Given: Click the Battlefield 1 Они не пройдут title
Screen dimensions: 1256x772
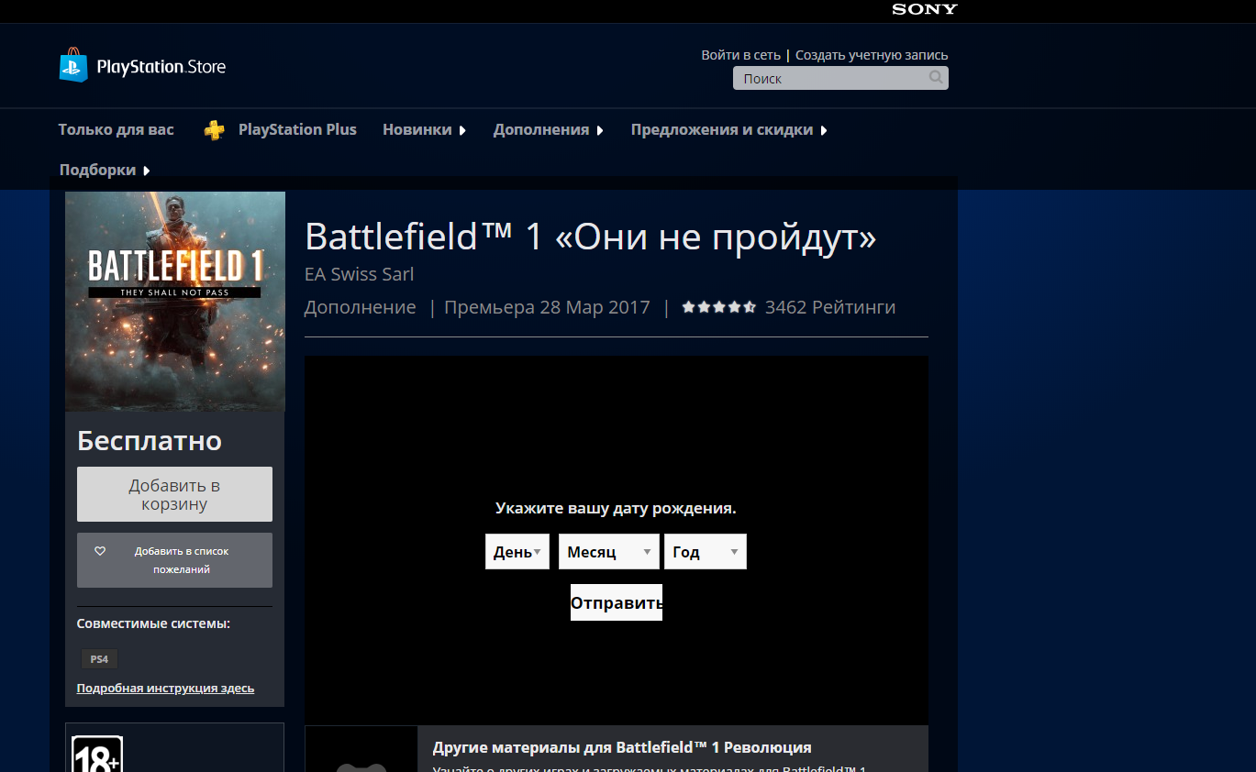Looking at the screenshot, I should pyautogui.click(x=591, y=237).
